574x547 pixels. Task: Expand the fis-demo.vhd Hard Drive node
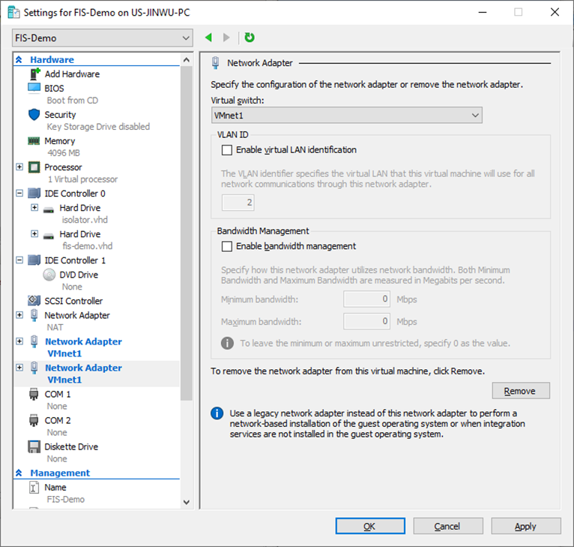click(x=34, y=233)
